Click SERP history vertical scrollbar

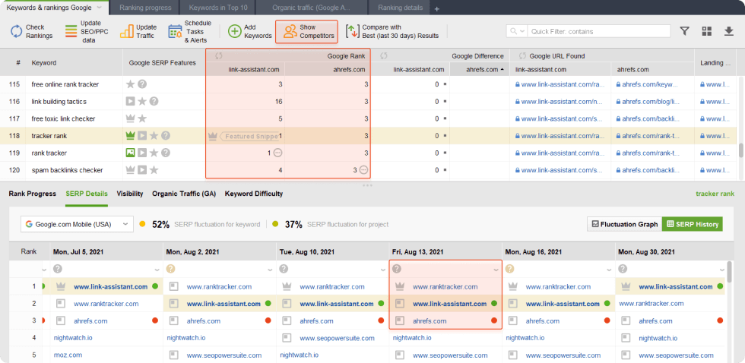pos(729,271)
